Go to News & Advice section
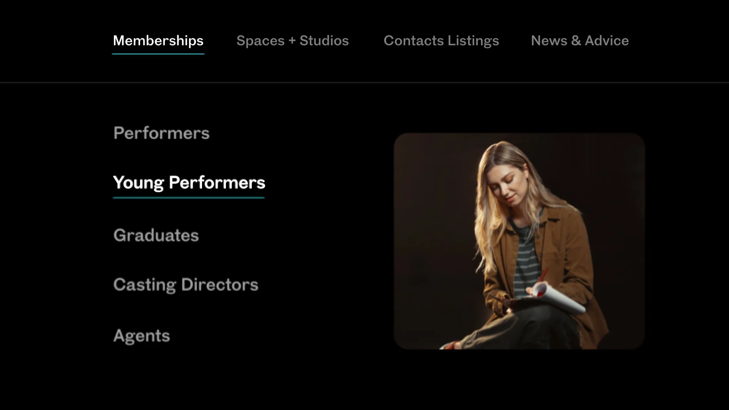 (579, 41)
